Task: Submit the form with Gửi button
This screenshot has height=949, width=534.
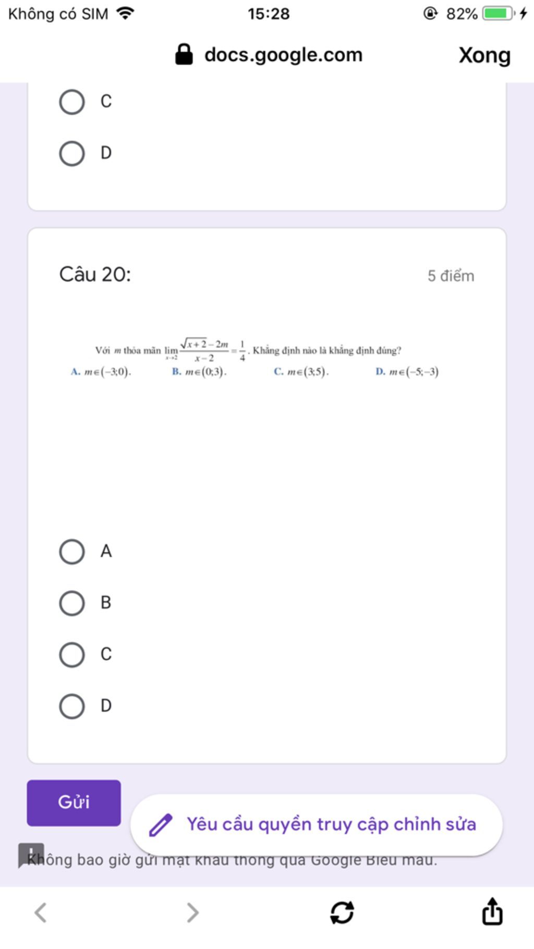Action: coord(74,802)
